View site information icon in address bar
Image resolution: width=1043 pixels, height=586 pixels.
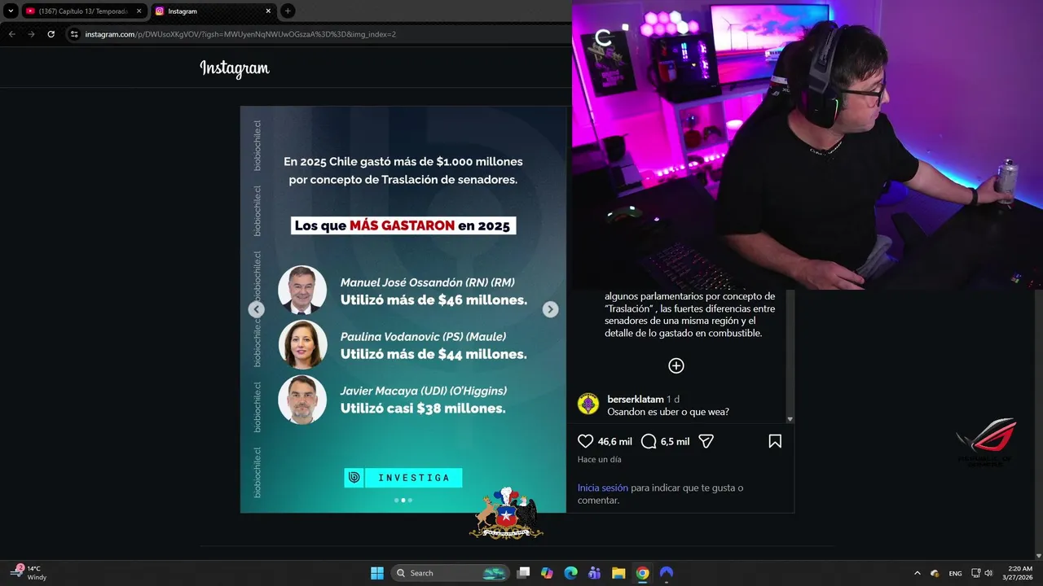tap(74, 34)
